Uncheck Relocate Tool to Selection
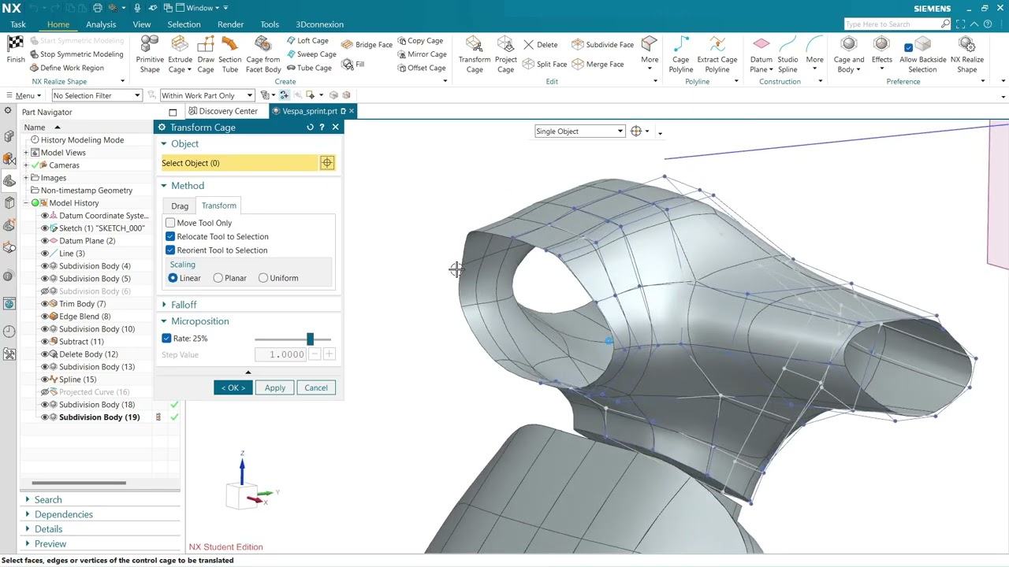 (170, 236)
